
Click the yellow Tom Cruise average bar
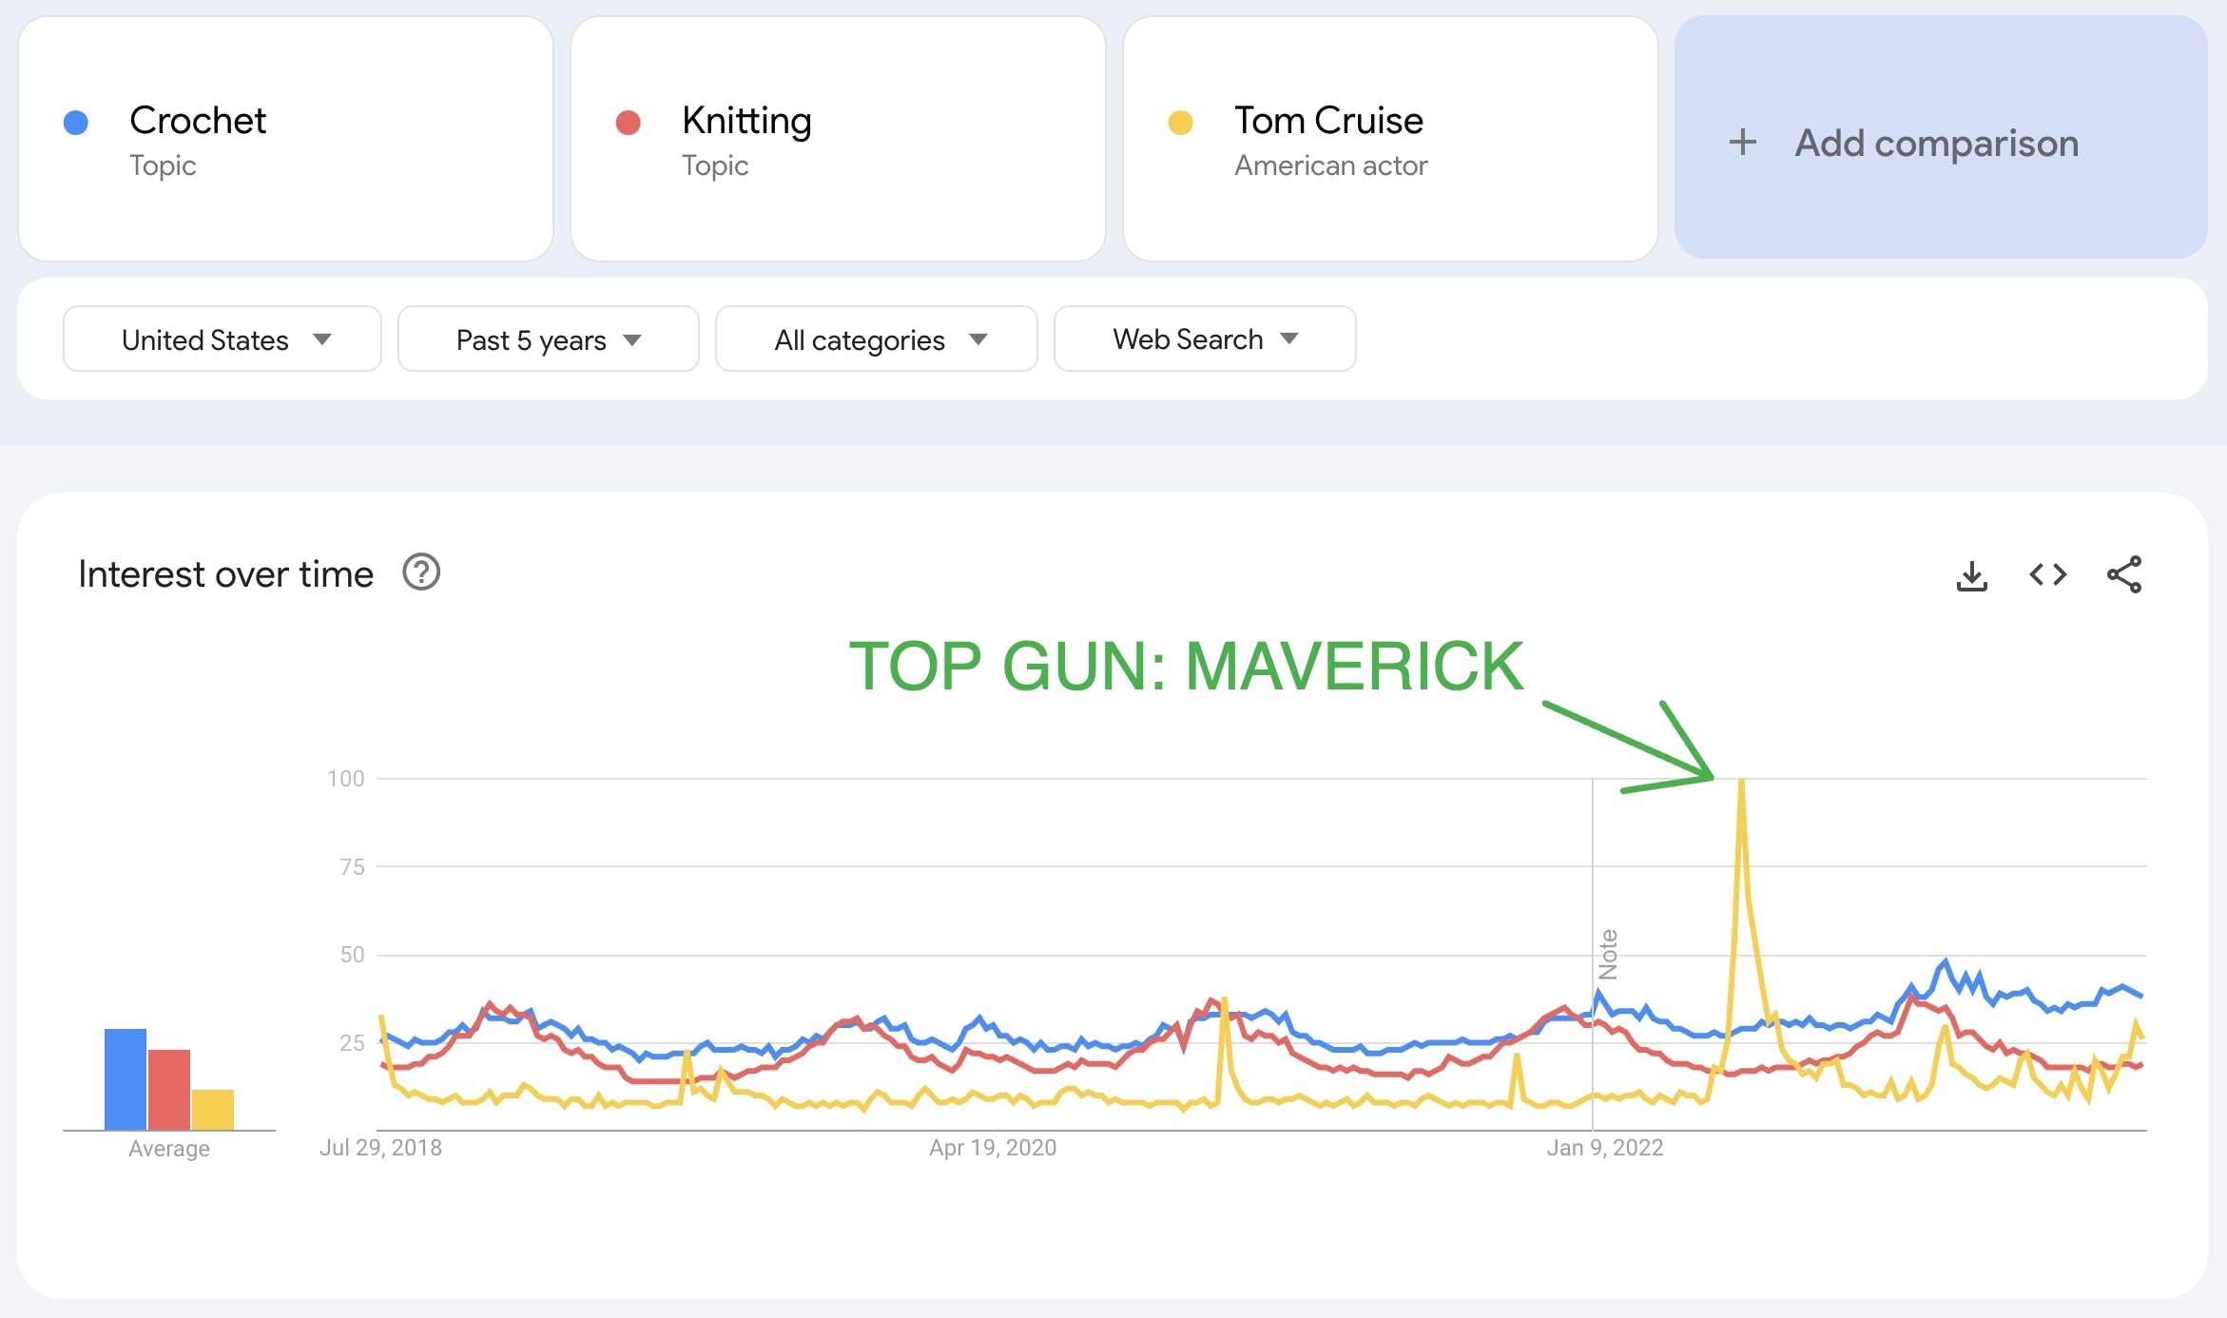213,1110
